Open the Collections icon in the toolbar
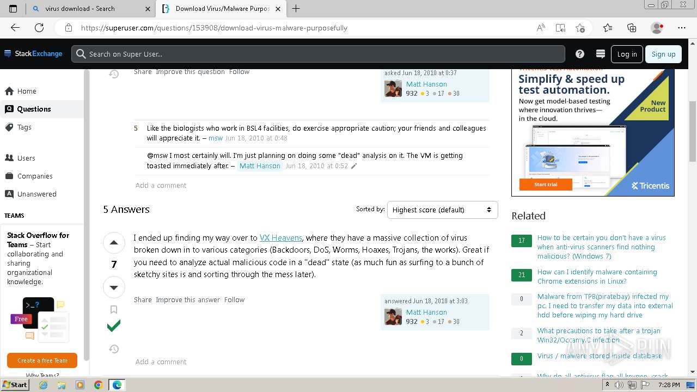Image resolution: width=697 pixels, height=392 pixels. (x=632, y=28)
